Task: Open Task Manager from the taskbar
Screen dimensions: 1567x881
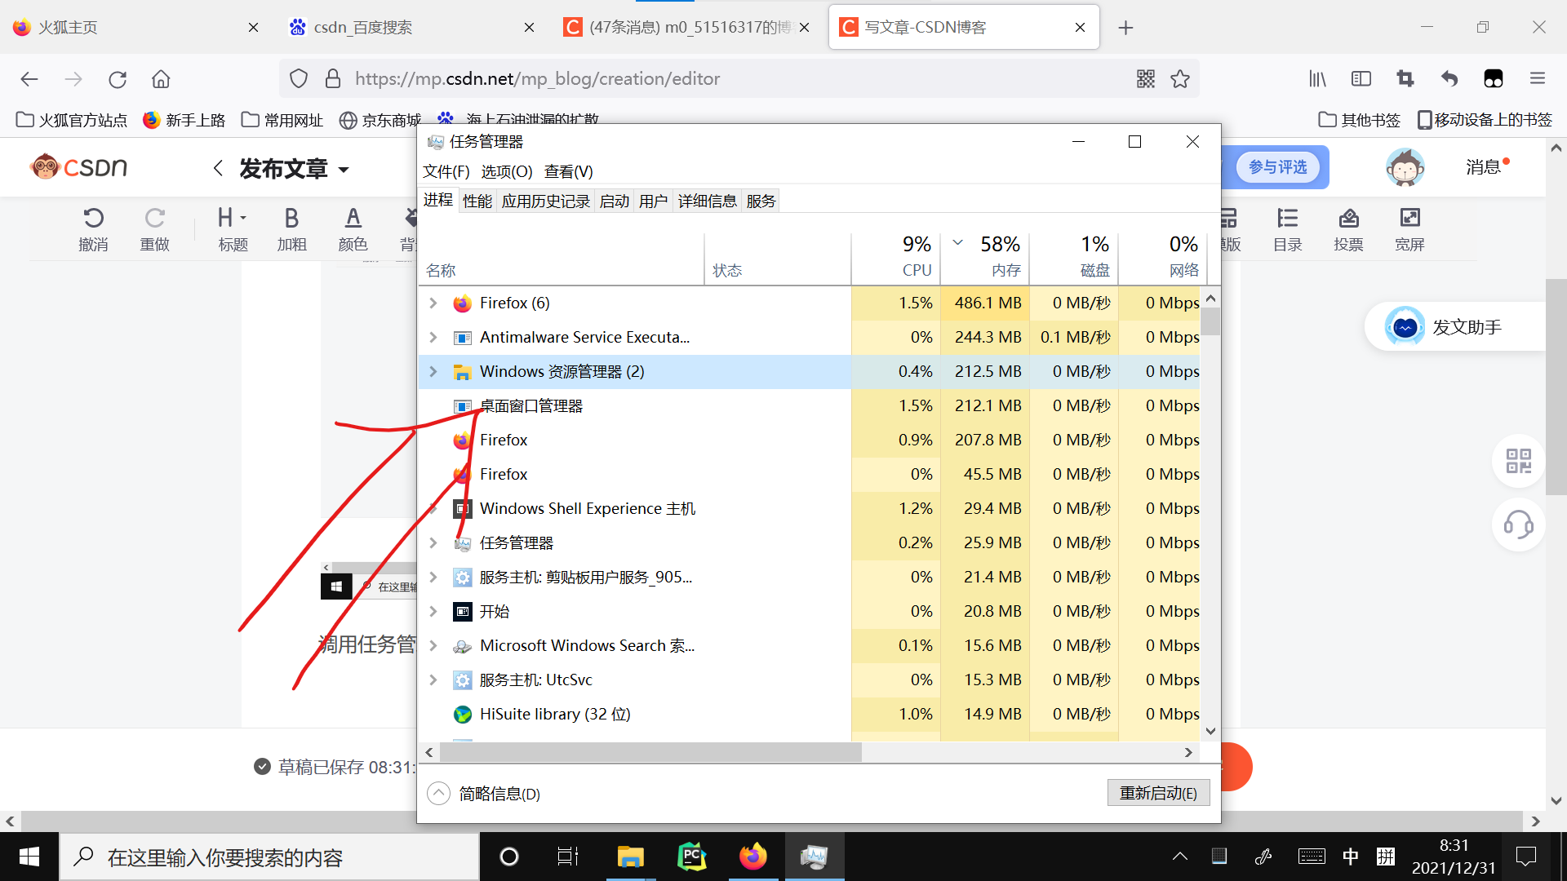Action: (x=815, y=857)
